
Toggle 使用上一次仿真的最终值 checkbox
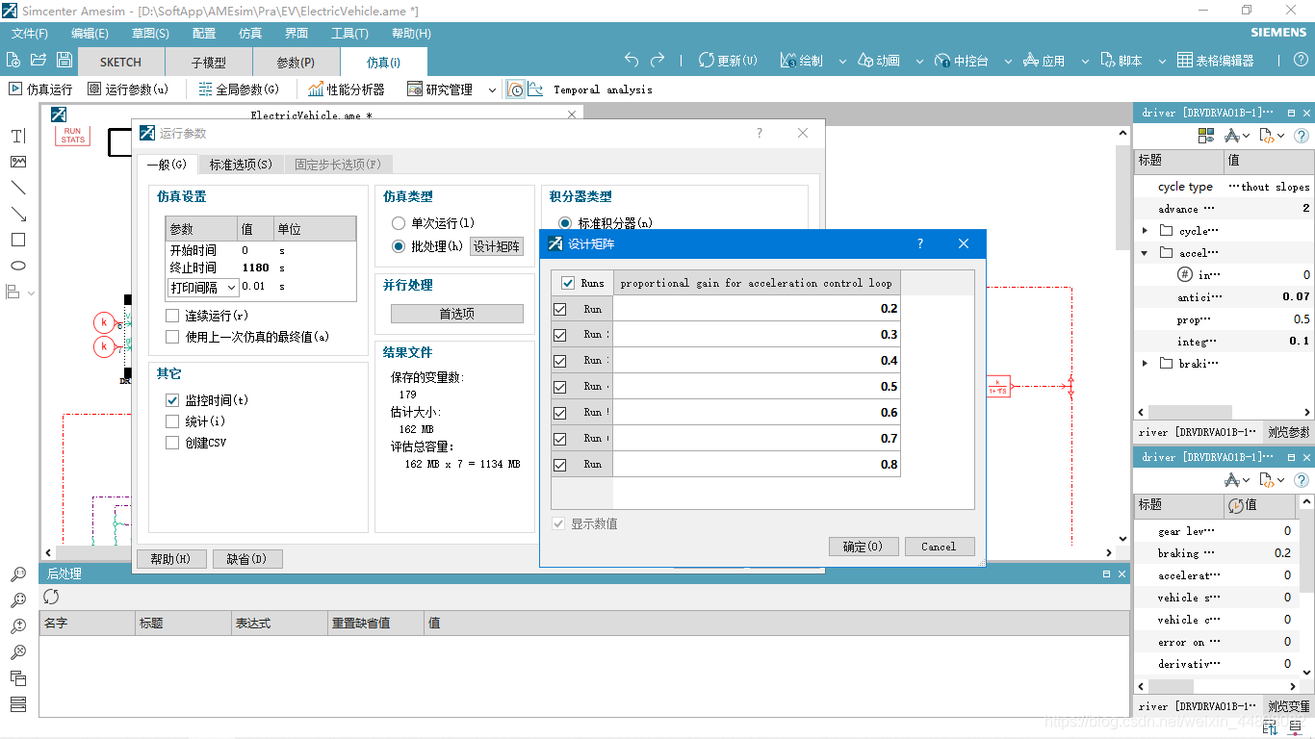pos(172,337)
